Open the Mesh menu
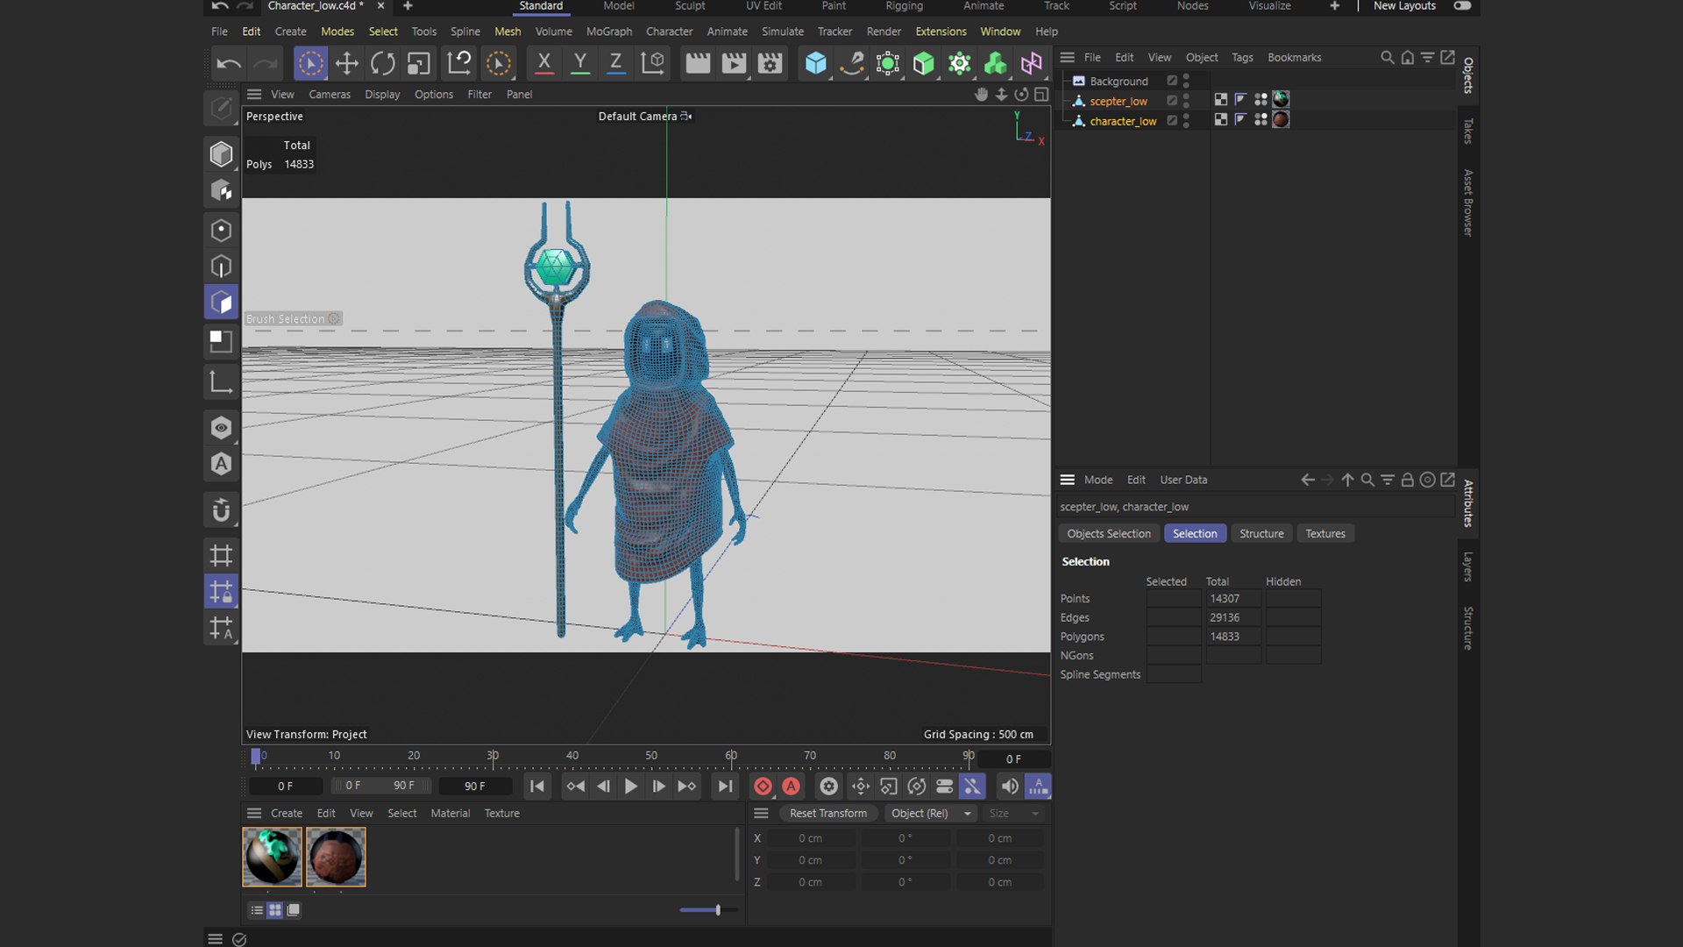 [x=508, y=32]
